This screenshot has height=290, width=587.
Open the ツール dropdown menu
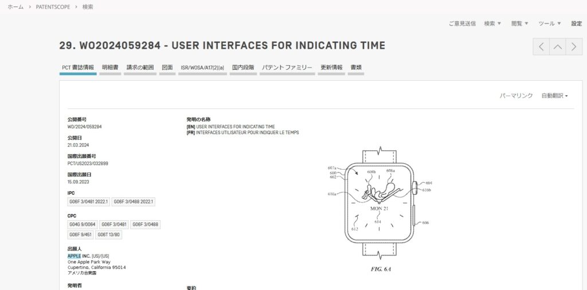coord(549,23)
